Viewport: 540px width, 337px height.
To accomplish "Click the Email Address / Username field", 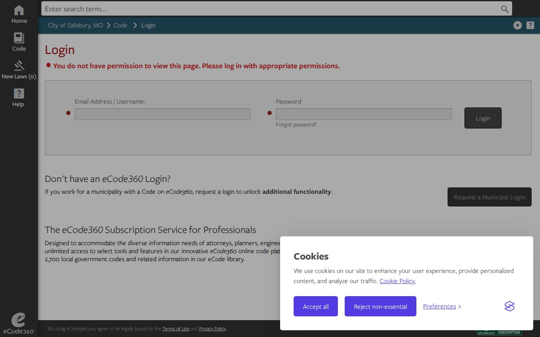I will 162,114.
